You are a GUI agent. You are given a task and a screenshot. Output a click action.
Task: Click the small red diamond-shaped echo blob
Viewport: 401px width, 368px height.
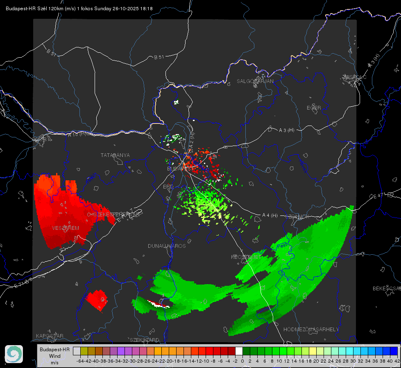[97, 301]
